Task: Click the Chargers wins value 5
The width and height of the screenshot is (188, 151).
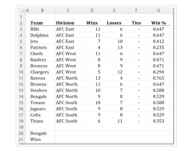Action: (99, 72)
